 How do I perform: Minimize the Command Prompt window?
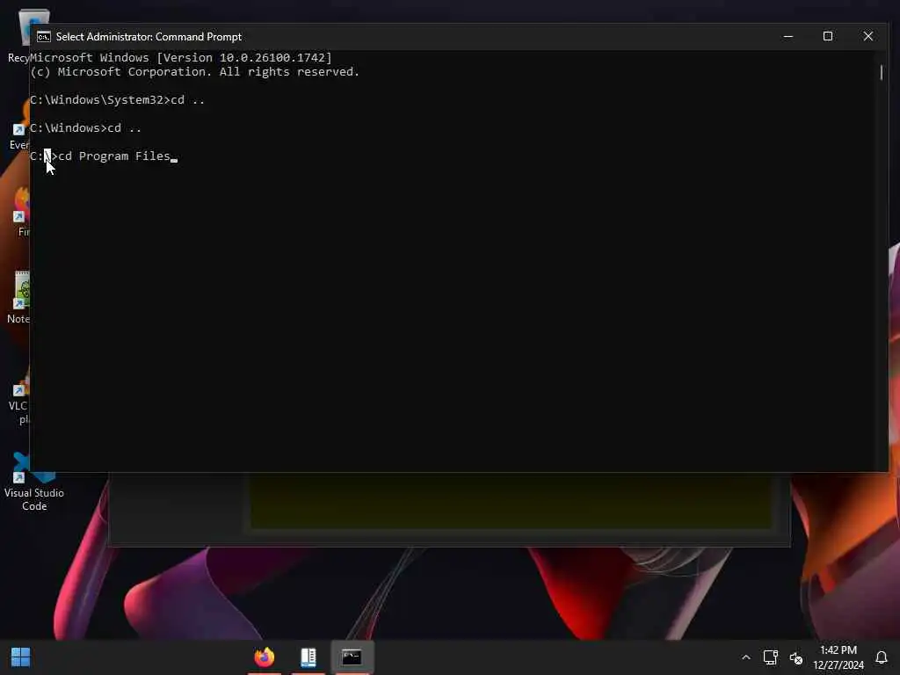[x=788, y=36]
